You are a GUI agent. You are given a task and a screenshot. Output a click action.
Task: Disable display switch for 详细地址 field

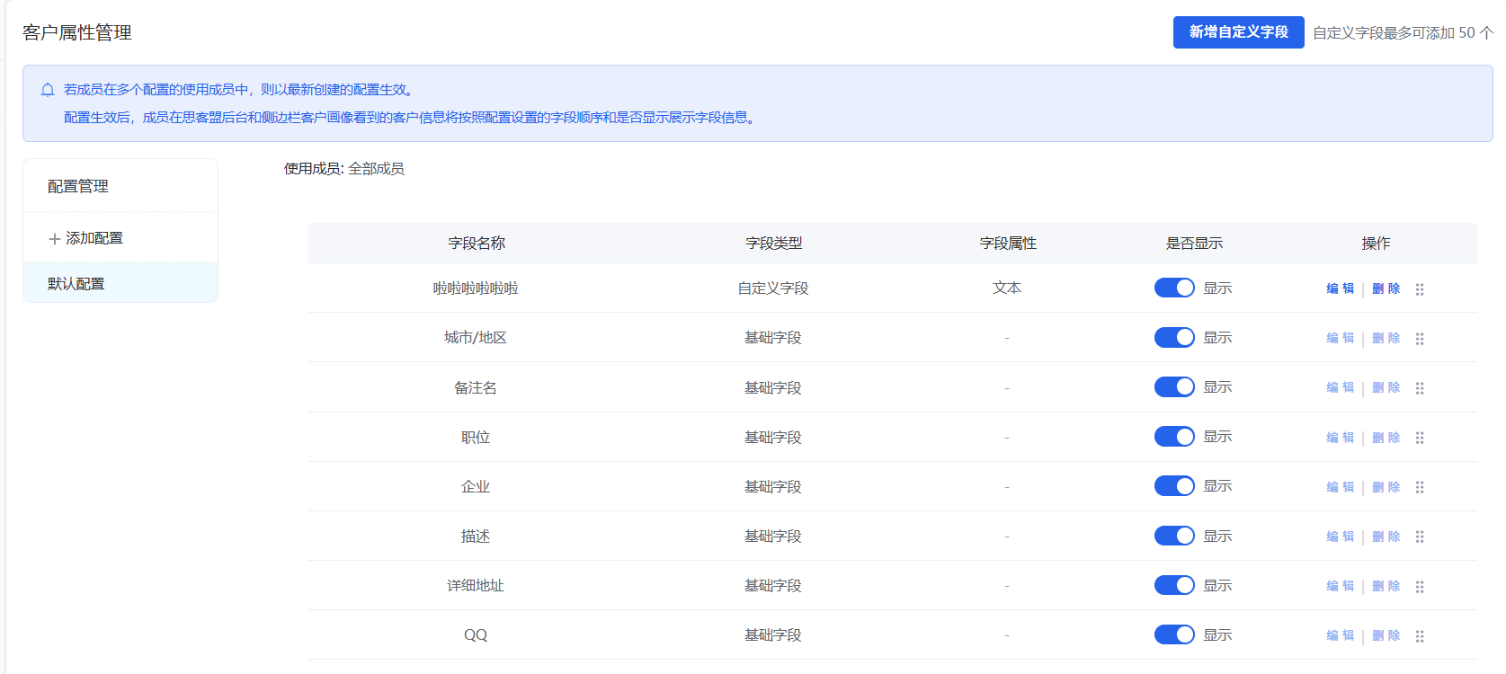[x=1174, y=585]
